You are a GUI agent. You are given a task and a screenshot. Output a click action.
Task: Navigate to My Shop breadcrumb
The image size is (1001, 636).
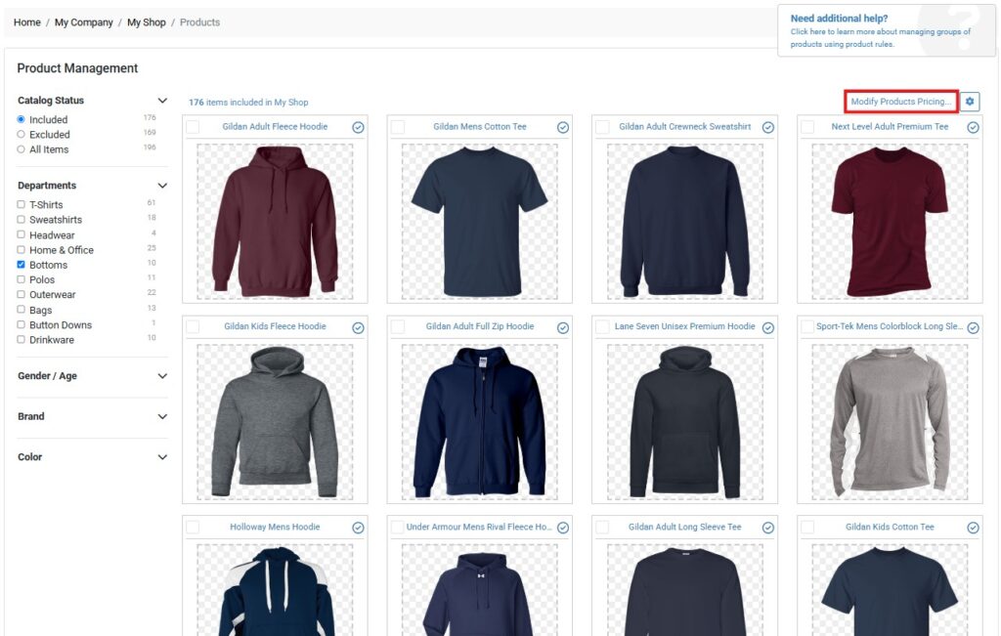click(x=147, y=22)
